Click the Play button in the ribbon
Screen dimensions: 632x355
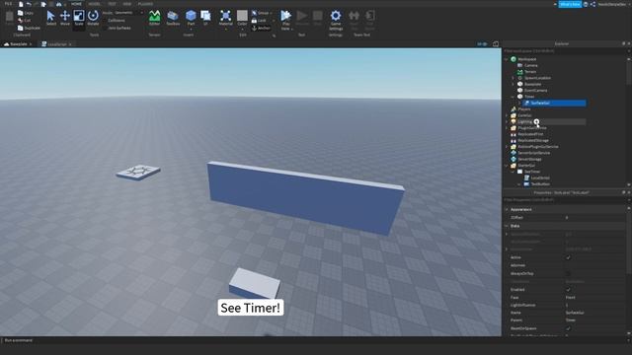[x=285, y=19]
